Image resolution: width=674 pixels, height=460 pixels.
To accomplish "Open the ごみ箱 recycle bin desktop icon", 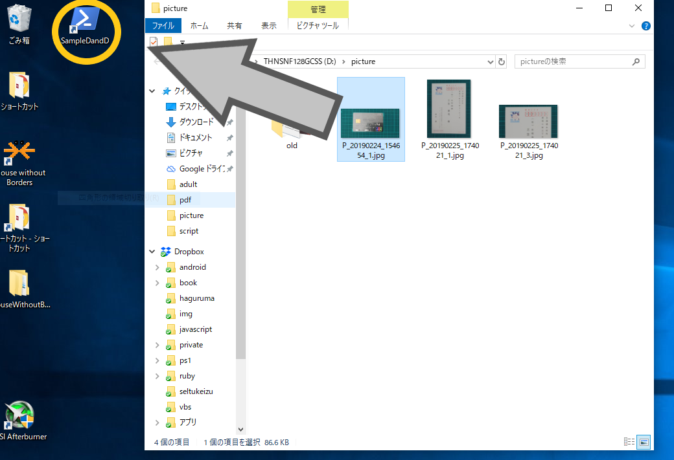I will pyautogui.click(x=19, y=23).
